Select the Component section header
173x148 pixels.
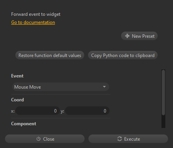pyautogui.click(x=23, y=124)
